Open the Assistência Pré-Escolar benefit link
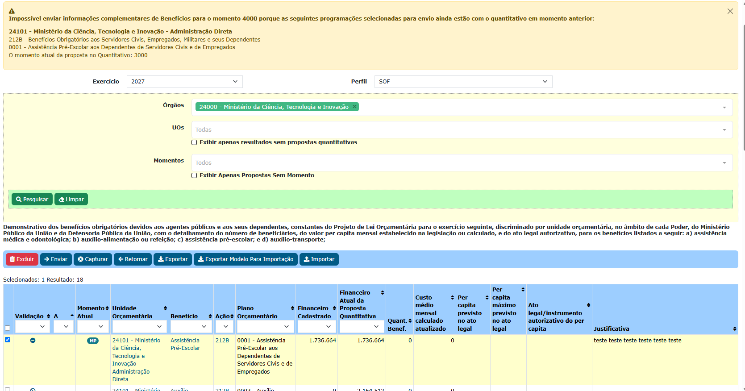Screen dimensions: 745x391 click(x=185, y=344)
